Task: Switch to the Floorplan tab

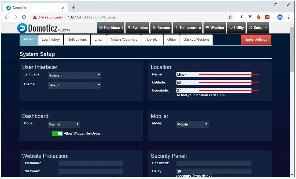Action: (x=152, y=40)
